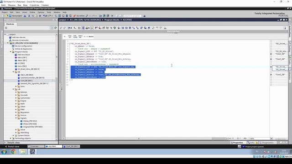
Task: Open the Online menu
Action: (32, 12)
